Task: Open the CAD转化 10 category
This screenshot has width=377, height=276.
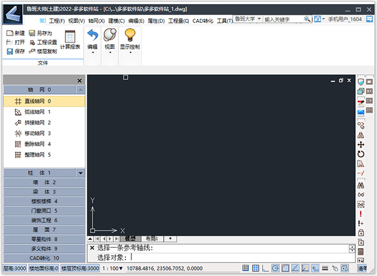Action: (x=44, y=258)
